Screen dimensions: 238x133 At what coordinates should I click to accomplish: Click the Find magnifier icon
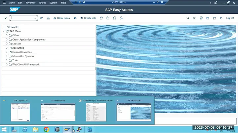tap(188, 18)
